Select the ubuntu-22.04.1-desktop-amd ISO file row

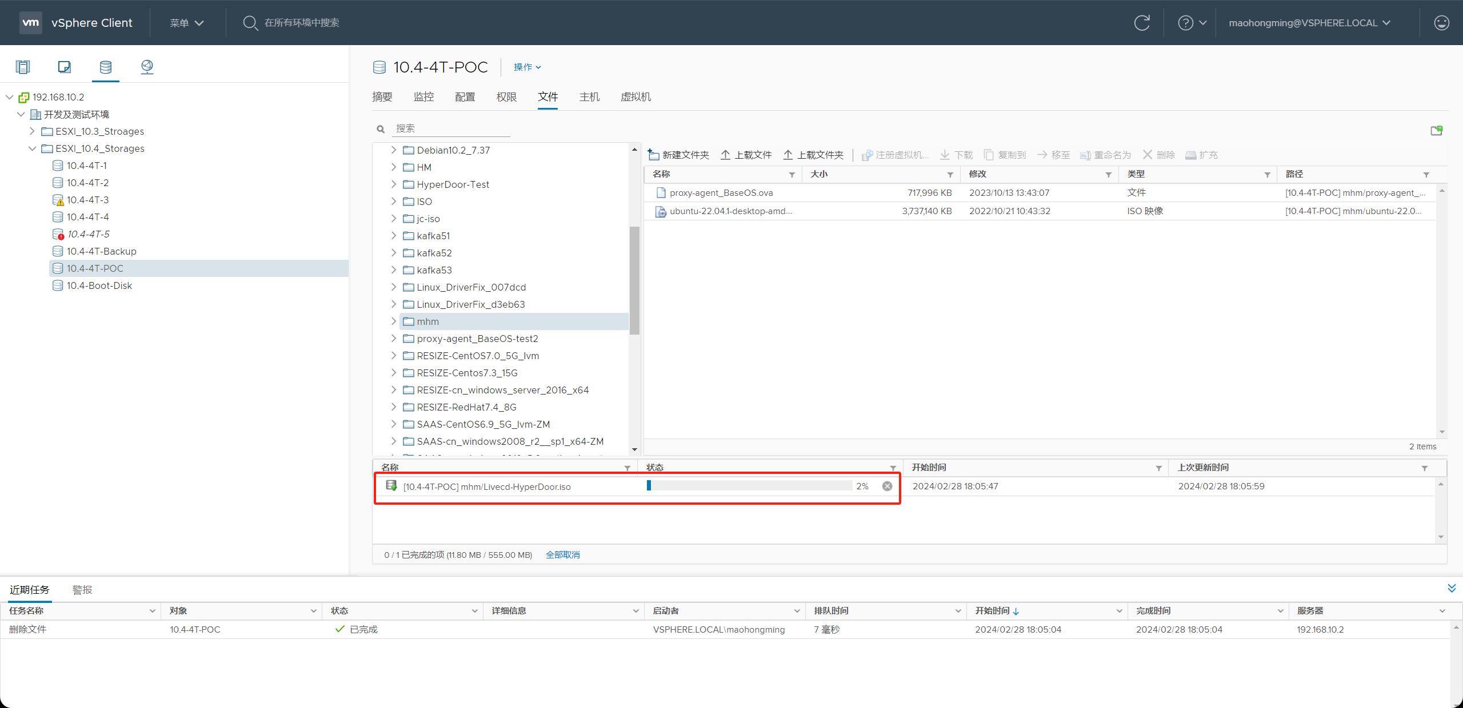pos(1040,211)
